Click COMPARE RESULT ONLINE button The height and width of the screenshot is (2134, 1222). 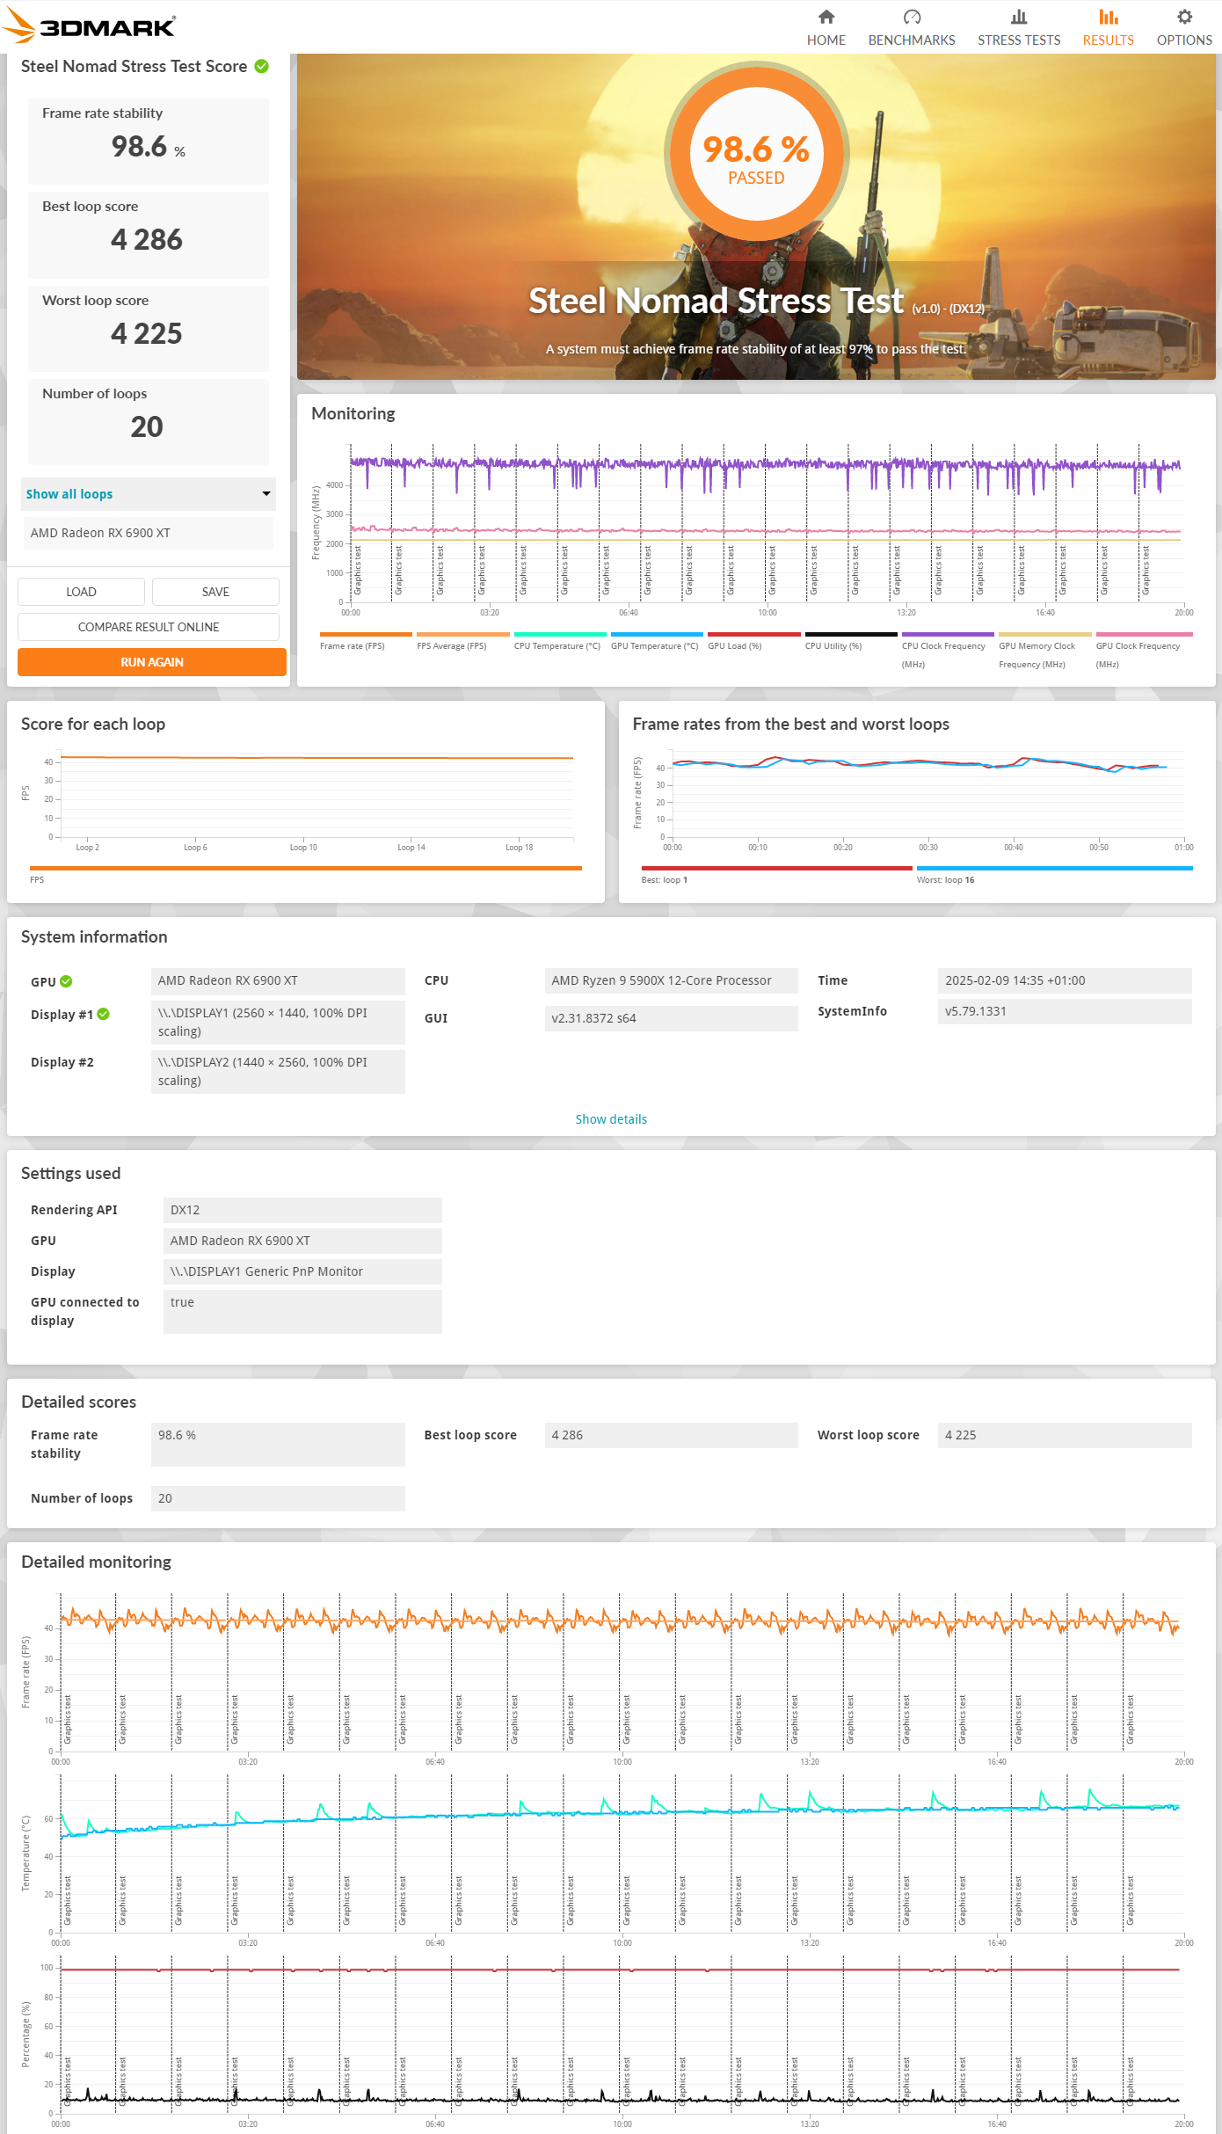[x=149, y=627]
